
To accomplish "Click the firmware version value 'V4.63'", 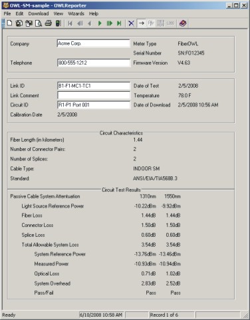I will (x=184, y=63).
